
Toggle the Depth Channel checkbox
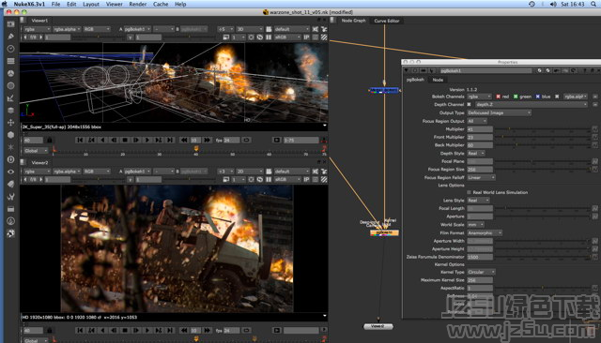click(x=469, y=104)
